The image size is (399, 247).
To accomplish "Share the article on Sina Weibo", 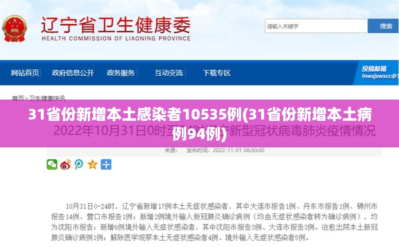I will coord(66,164).
